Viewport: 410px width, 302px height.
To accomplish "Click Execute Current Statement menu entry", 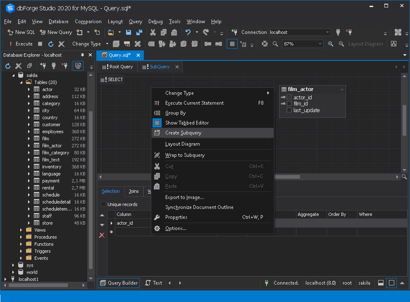I will click(x=212, y=103).
